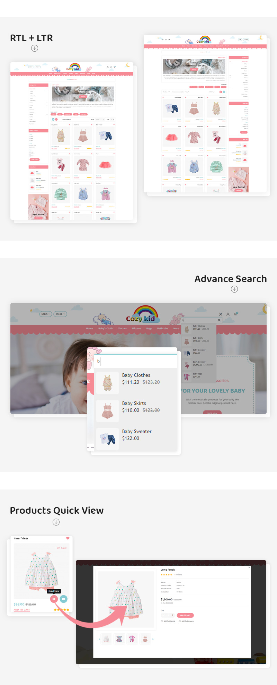Viewport: 277px width, 685px height.
Task: Click the teal compare icon on Inner Wear
Action: pos(64,599)
